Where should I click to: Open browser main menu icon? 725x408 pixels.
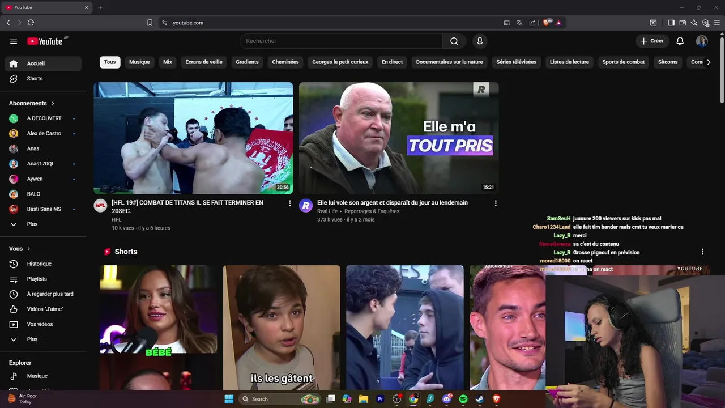click(717, 23)
